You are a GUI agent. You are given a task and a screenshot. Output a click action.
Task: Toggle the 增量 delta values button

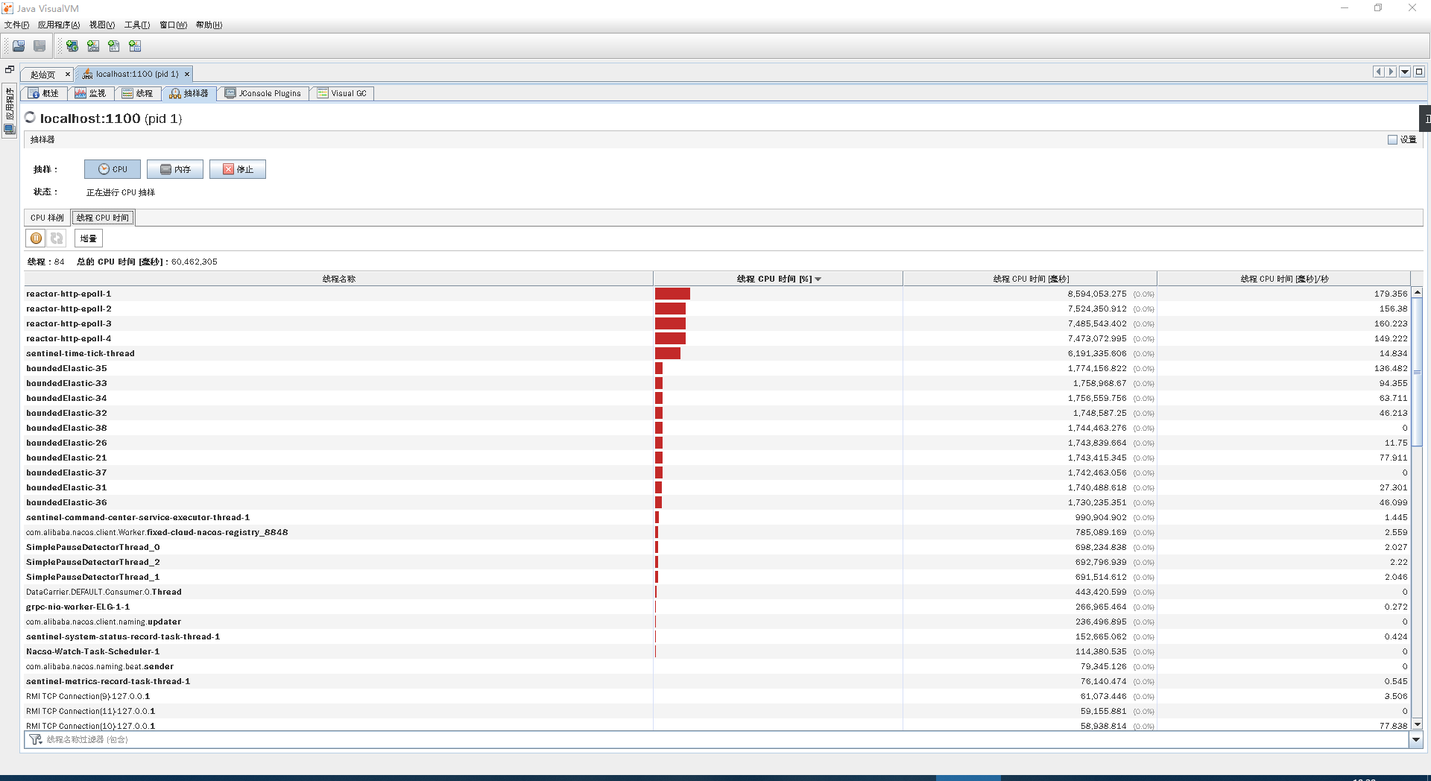89,238
